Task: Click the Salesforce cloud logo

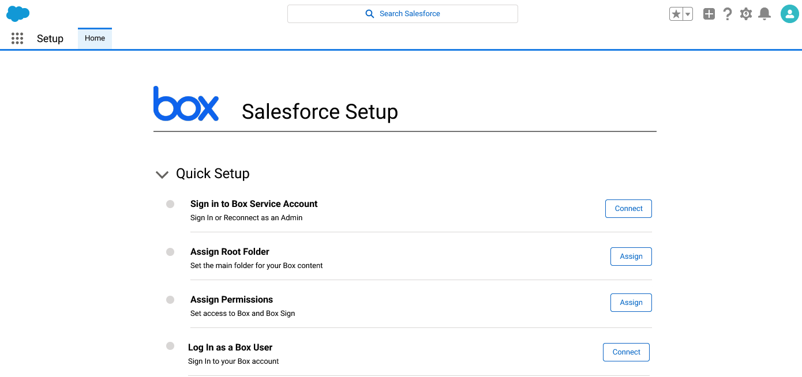Action: point(18,14)
